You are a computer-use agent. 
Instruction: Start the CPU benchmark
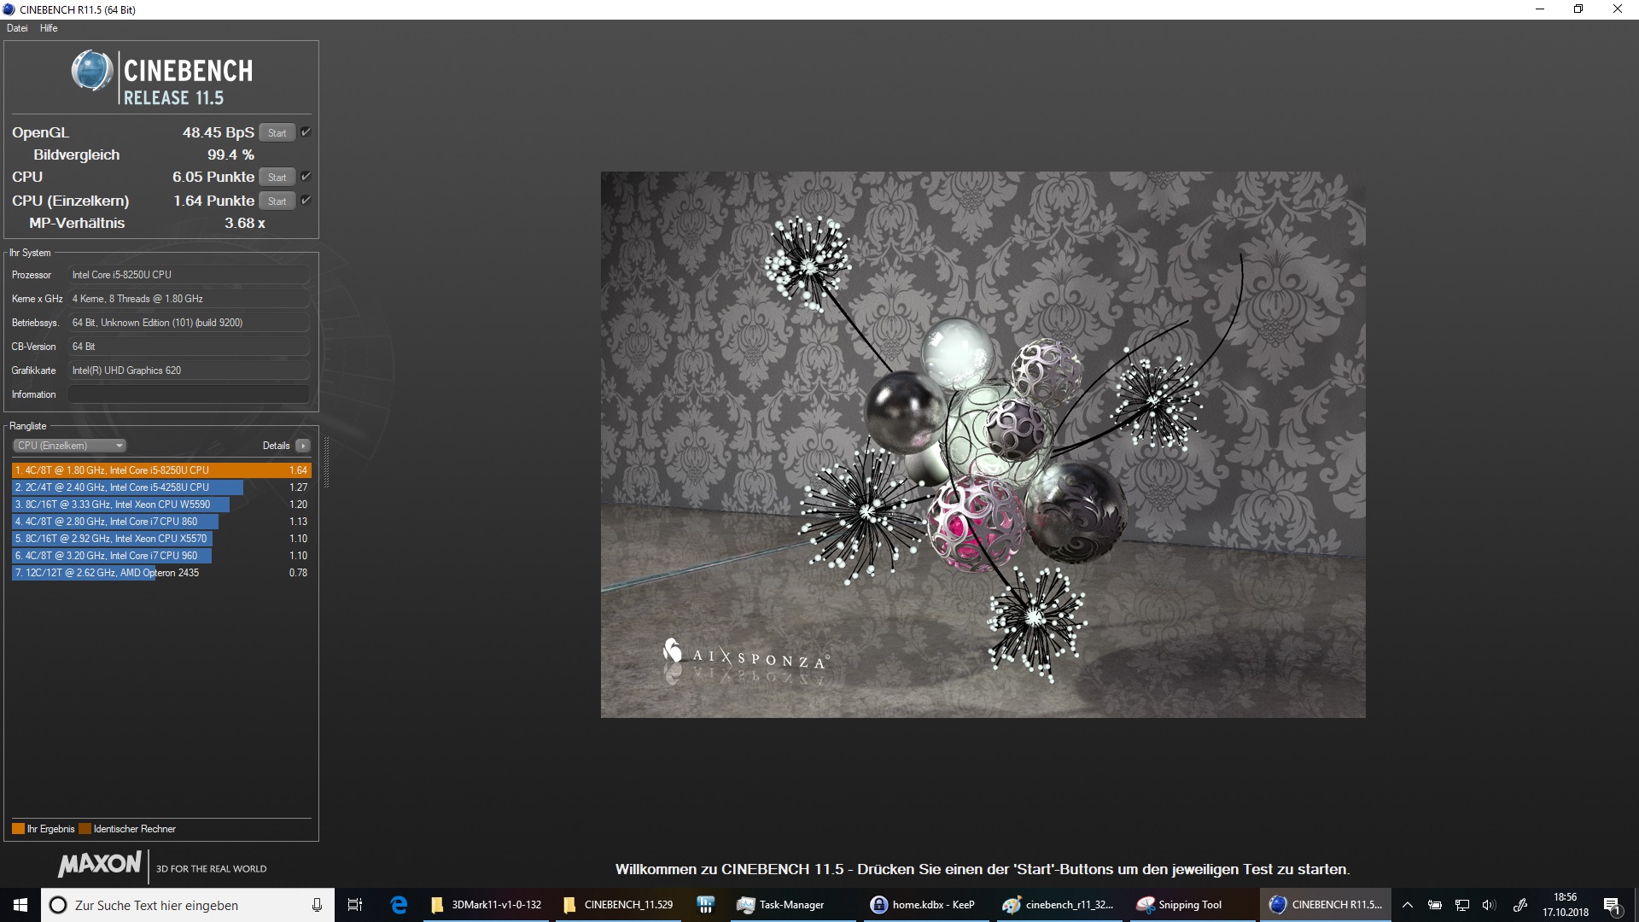point(277,177)
